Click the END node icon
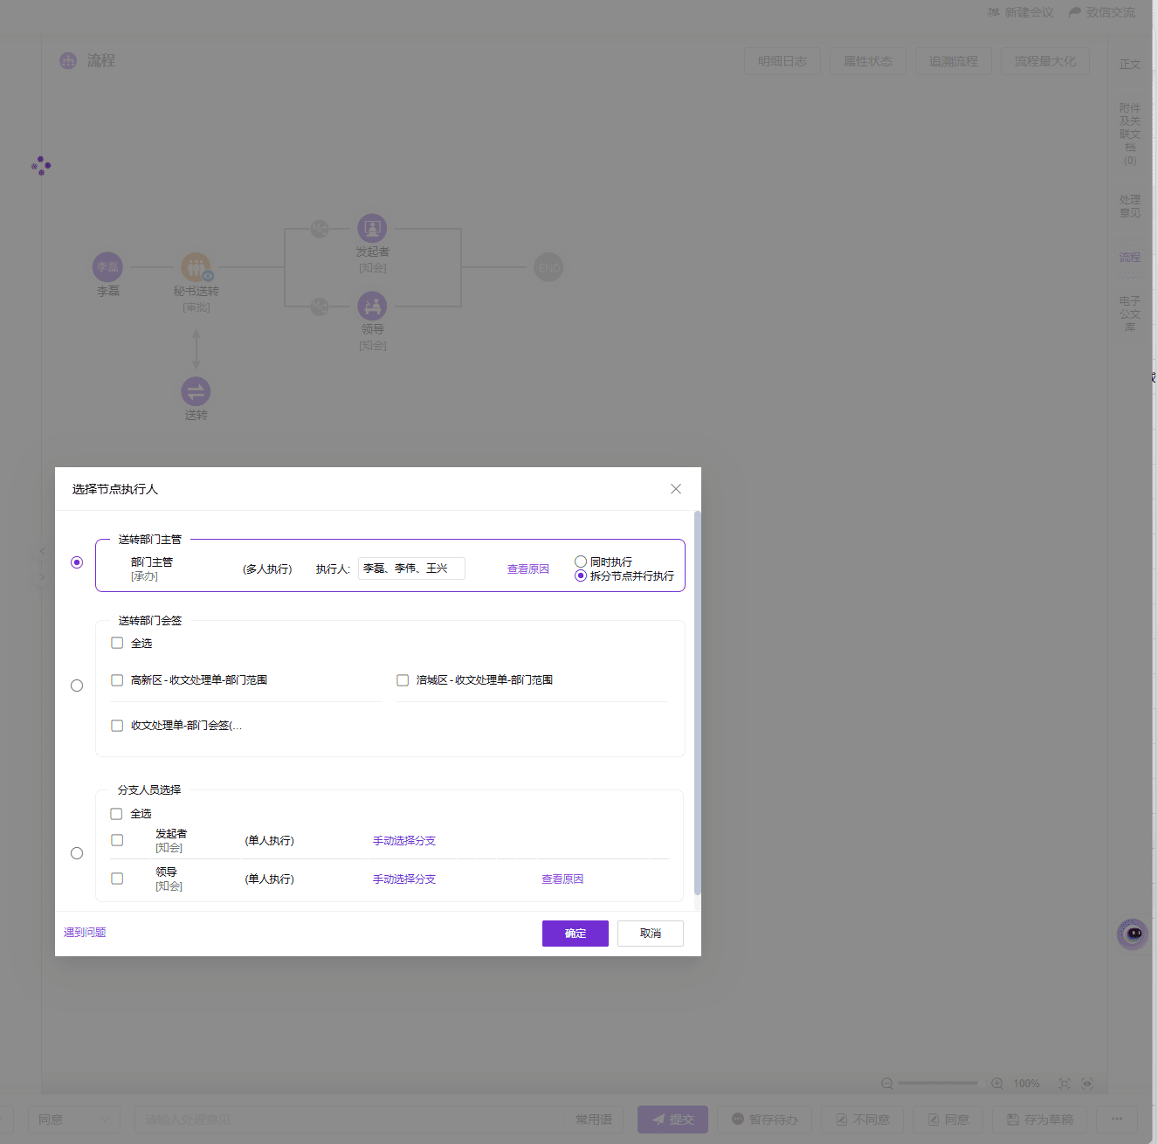This screenshot has height=1144, width=1158. 548,267
